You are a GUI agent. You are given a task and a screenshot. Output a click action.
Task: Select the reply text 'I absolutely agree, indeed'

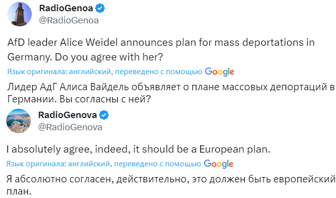coord(138,149)
